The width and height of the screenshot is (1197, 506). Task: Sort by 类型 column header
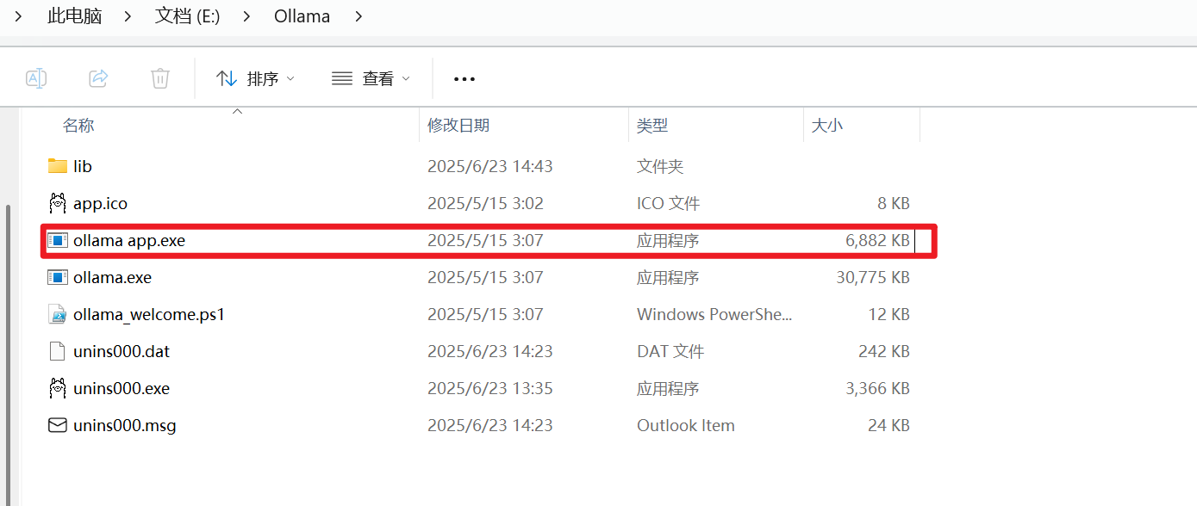[652, 126]
